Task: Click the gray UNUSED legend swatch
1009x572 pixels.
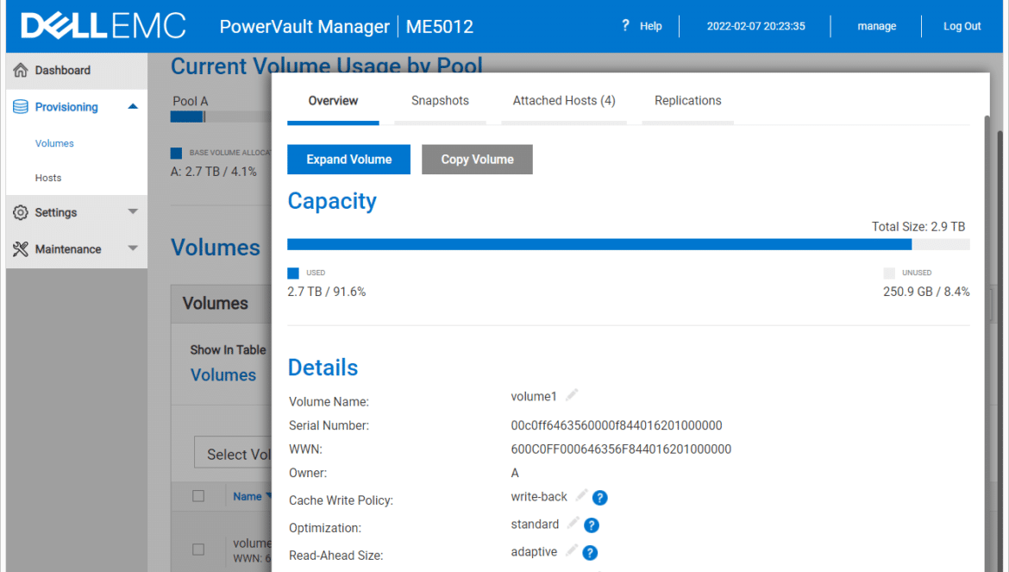Action: [x=889, y=273]
